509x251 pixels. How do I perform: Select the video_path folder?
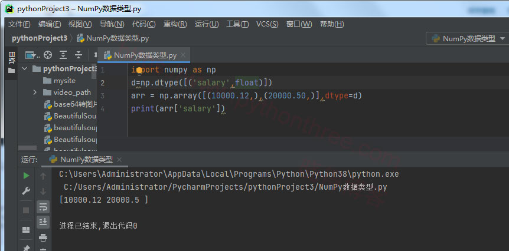coord(67,93)
